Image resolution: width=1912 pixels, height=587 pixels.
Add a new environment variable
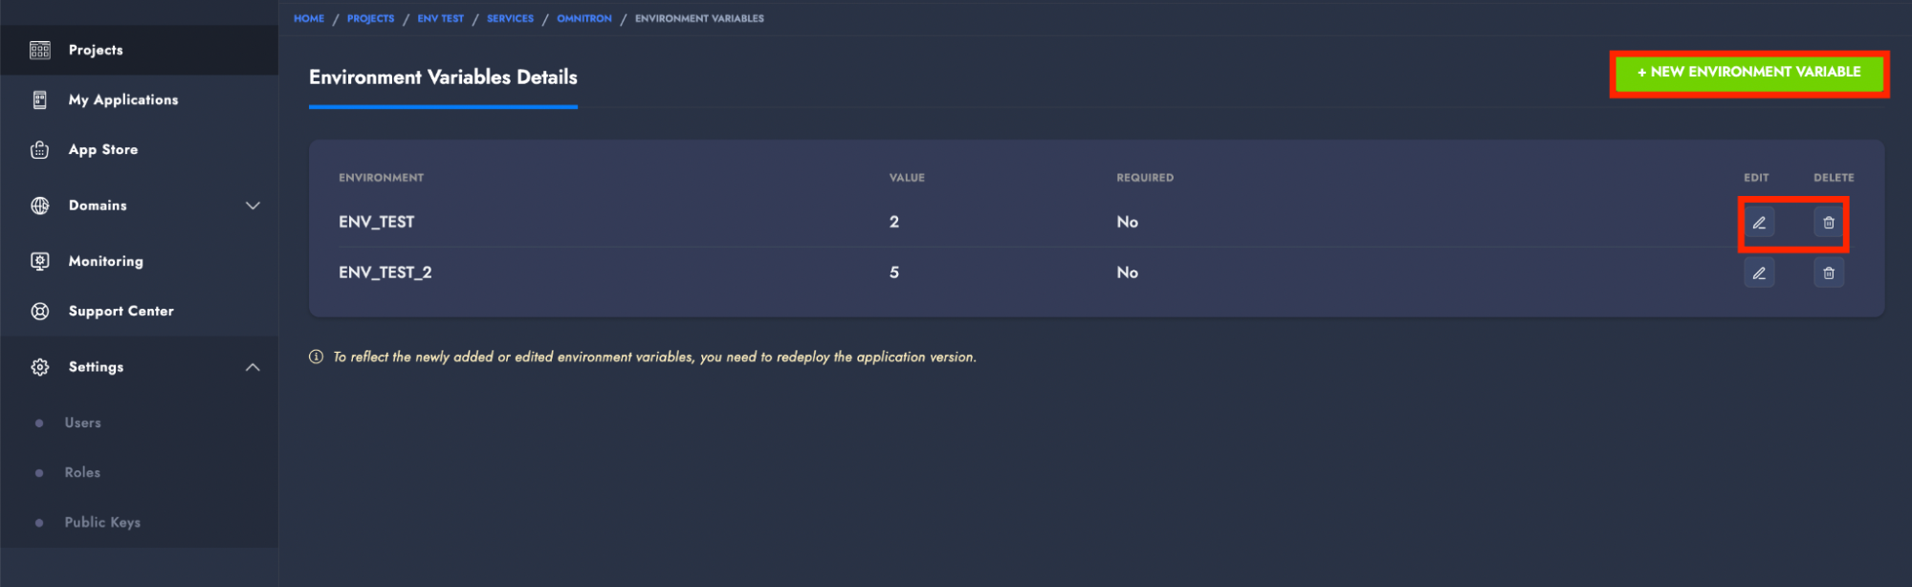[1748, 73]
